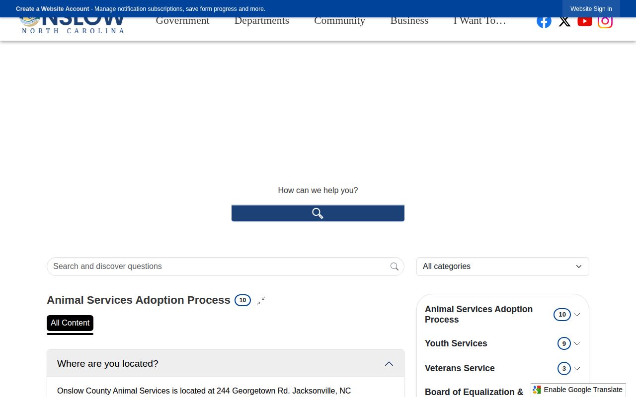This screenshot has width=636, height=397.
Task: Open the Departments menu
Action: pyautogui.click(x=262, y=21)
